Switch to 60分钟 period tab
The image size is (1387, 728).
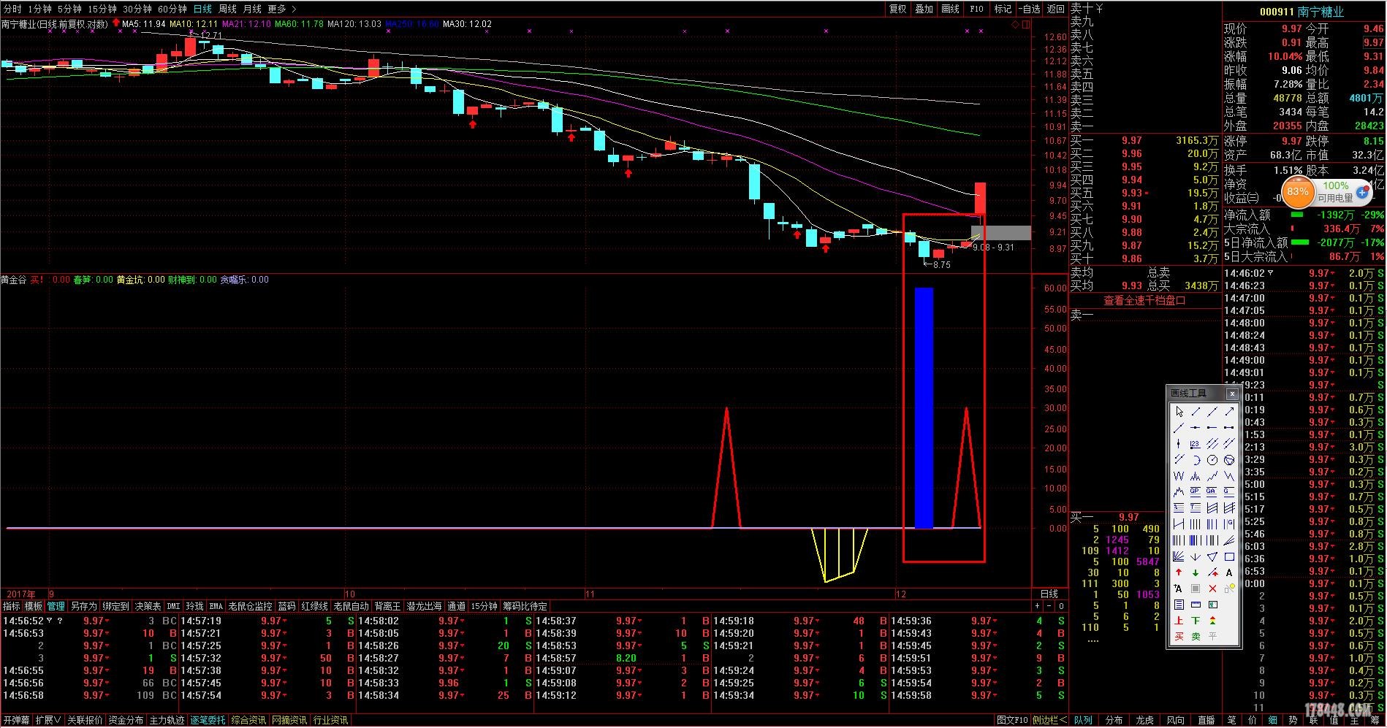coord(172,9)
